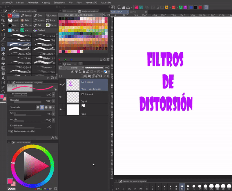Viewport: 232px width, 191px height.
Task: Delete sub tool with trash icon
Action: pos(56,78)
